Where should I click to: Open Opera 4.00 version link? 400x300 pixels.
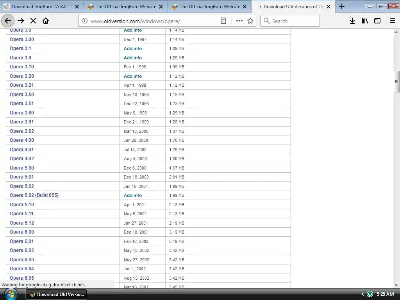point(22,140)
